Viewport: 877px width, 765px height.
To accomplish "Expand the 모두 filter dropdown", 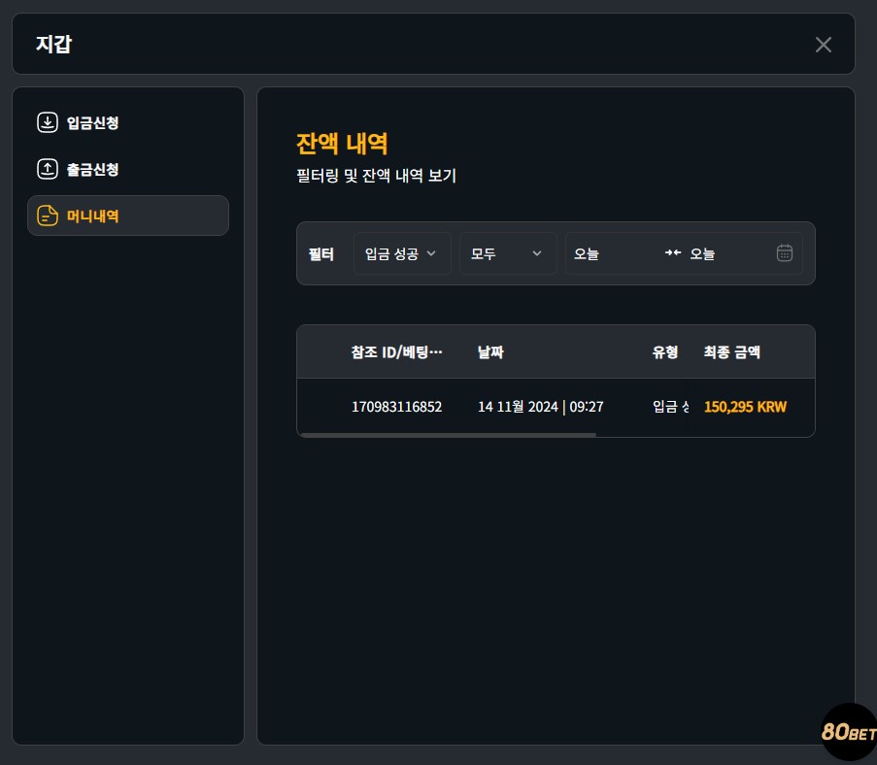I will point(508,253).
